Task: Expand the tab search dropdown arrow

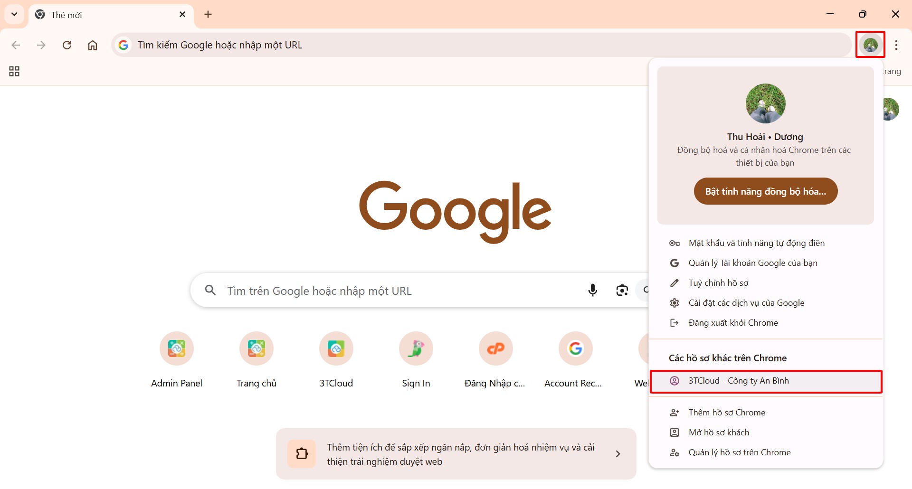Action: (14, 14)
